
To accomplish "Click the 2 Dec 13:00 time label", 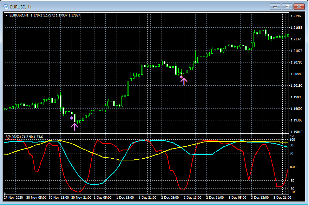I will pos(192,198).
